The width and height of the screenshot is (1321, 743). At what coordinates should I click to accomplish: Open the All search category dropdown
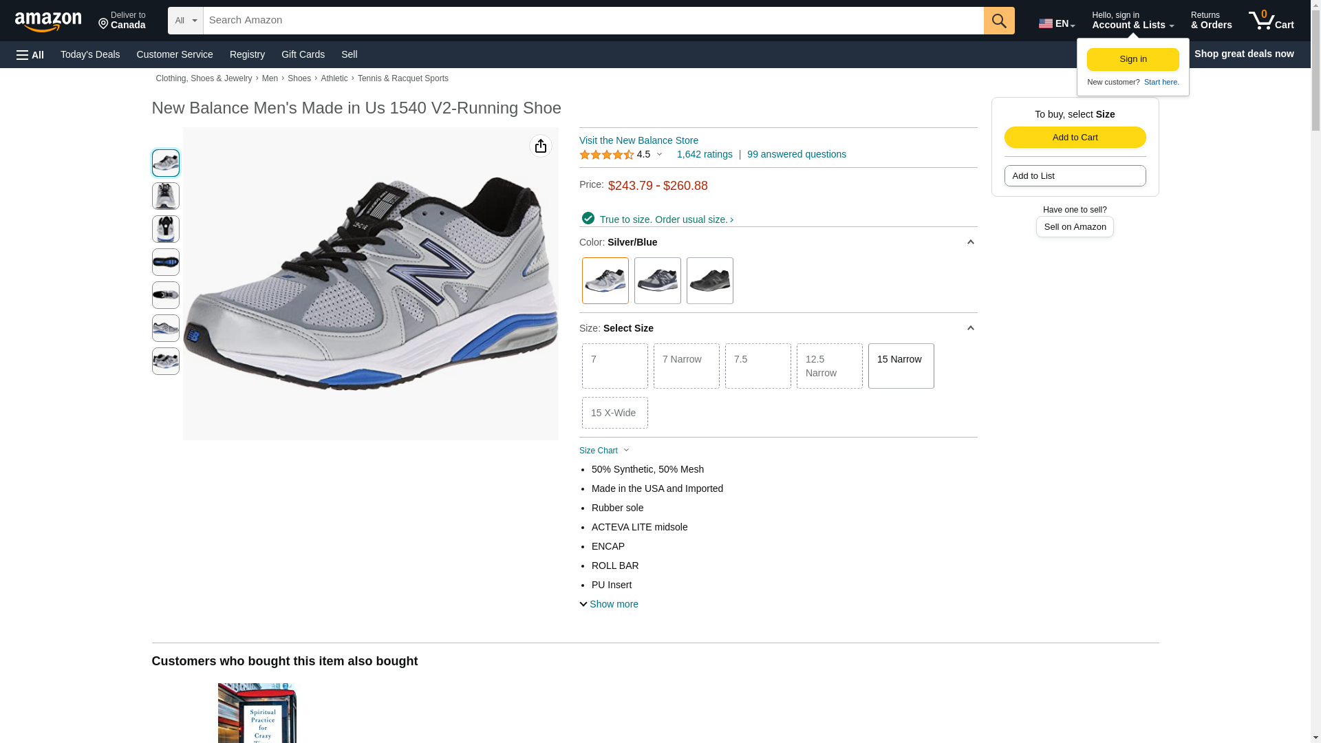(186, 21)
